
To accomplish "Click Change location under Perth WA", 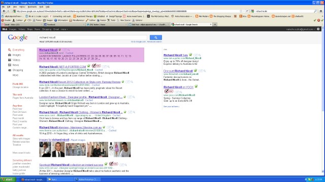I will pyautogui.click(x=20, y=87).
